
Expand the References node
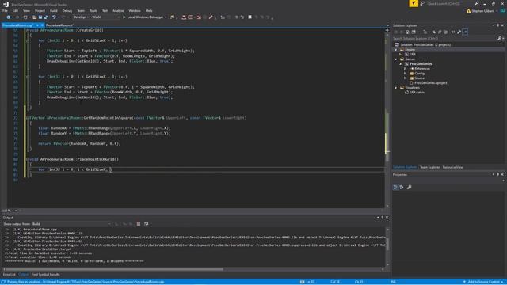tap(405, 69)
